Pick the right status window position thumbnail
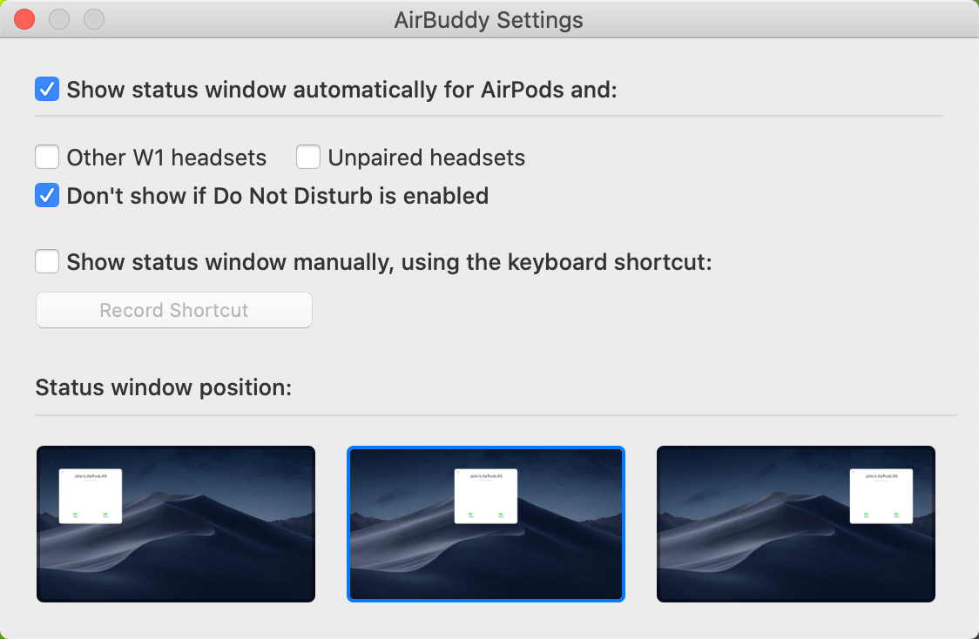The width and height of the screenshot is (979, 639). pyautogui.click(x=795, y=523)
